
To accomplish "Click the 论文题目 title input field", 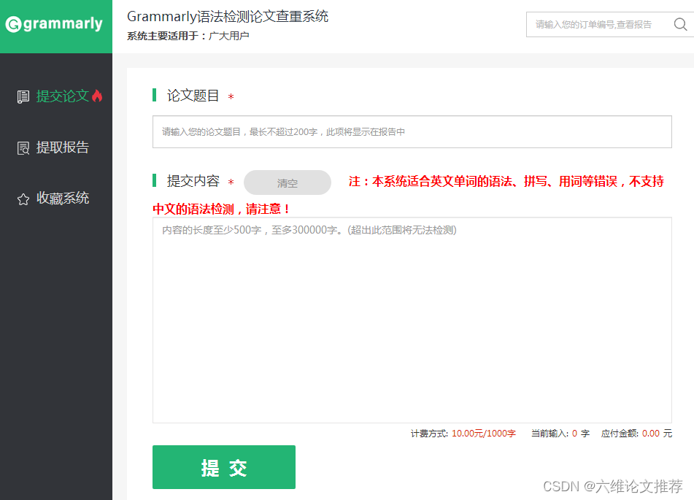I will coord(412,132).
